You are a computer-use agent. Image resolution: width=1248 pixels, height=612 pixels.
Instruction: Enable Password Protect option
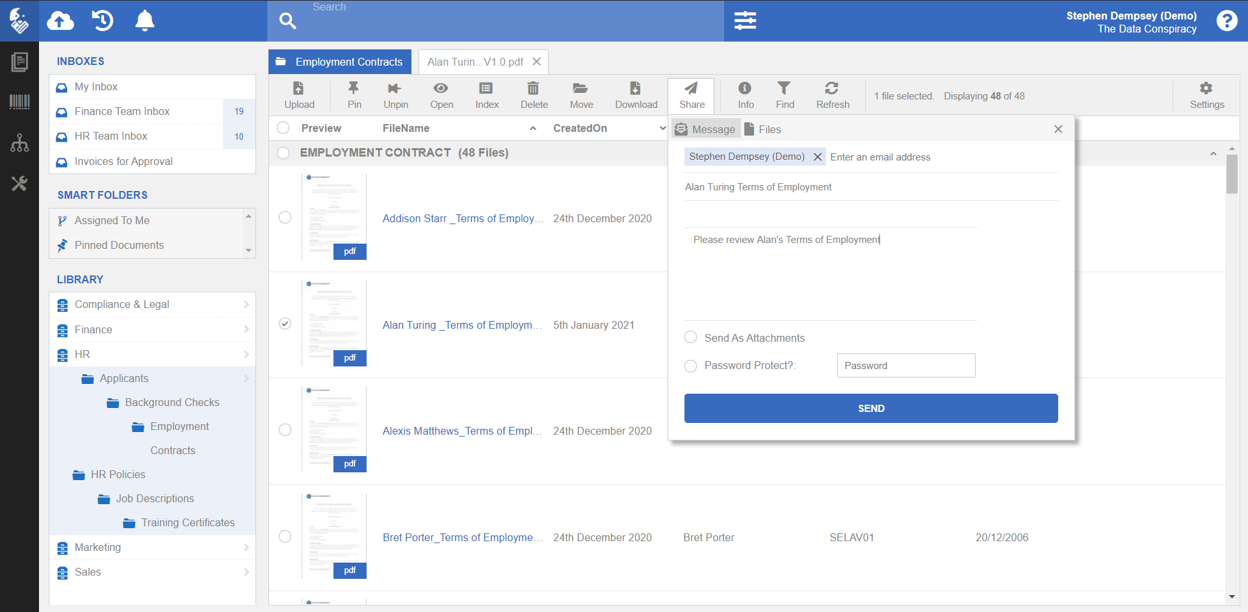click(x=691, y=366)
